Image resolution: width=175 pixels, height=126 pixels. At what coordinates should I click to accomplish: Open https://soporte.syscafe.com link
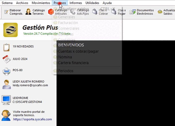click(x=32, y=119)
